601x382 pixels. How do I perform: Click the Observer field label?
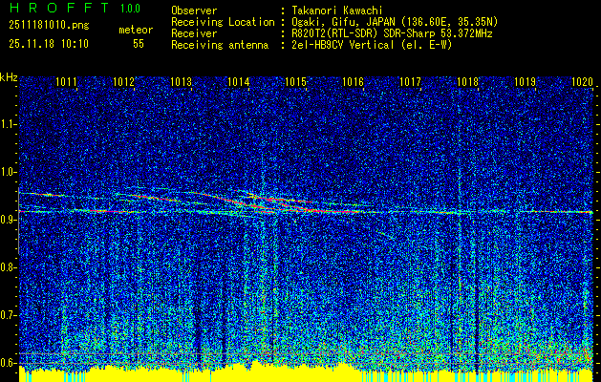click(194, 11)
